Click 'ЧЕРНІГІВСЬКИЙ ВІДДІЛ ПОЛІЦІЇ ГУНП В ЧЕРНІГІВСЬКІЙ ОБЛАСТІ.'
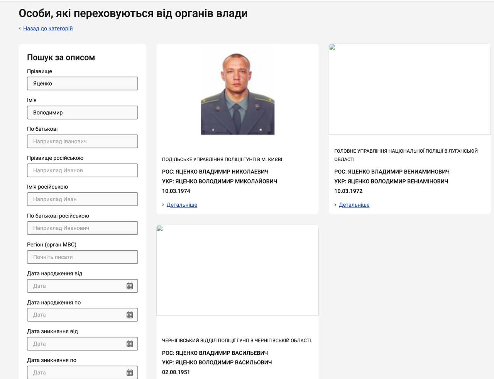 (x=237, y=340)
